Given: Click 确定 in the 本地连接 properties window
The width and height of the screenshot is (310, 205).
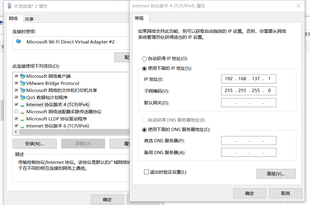Looking at the screenshot, I should tap(107, 199).
